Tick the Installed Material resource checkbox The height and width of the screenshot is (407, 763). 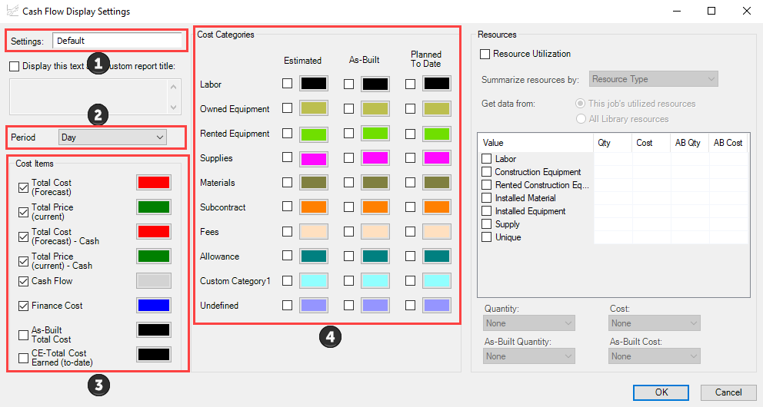(486, 198)
